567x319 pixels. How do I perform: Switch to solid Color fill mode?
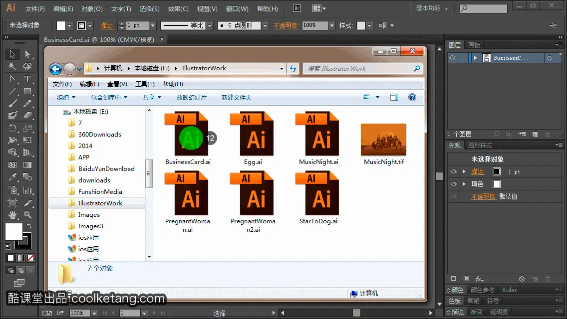[10, 258]
